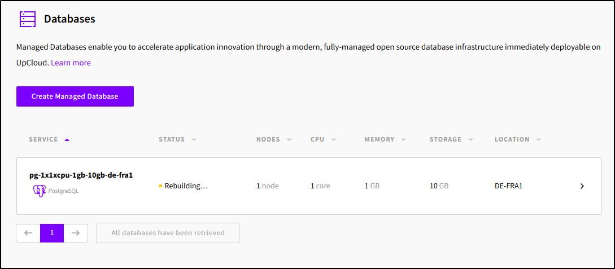Viewport: 615px width, 269px height.
Task: Click the PostgreSQL elephant logo icon
Action: click(40, 191)
